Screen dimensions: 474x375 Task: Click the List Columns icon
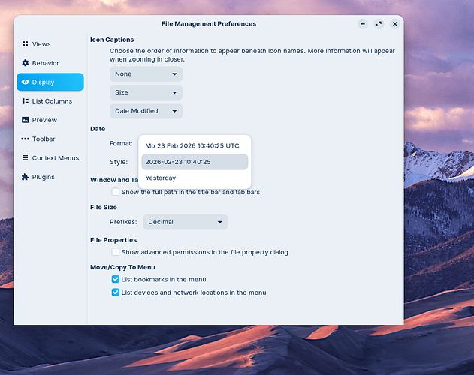[x=26, y=100]
